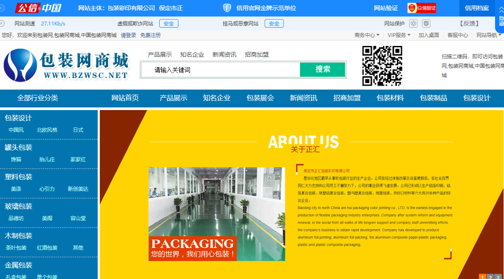Open 产品展示 in the blue navigation bar
This screenshot has width=504, height=279.
(x=174, y=98)
